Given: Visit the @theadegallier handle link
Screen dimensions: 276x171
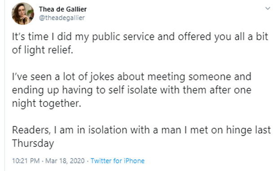Looking at the screenshot, I should pyautogui.click(x=62, y=18).
